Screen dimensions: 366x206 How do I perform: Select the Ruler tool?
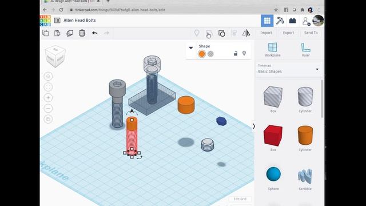pos(305,50)
